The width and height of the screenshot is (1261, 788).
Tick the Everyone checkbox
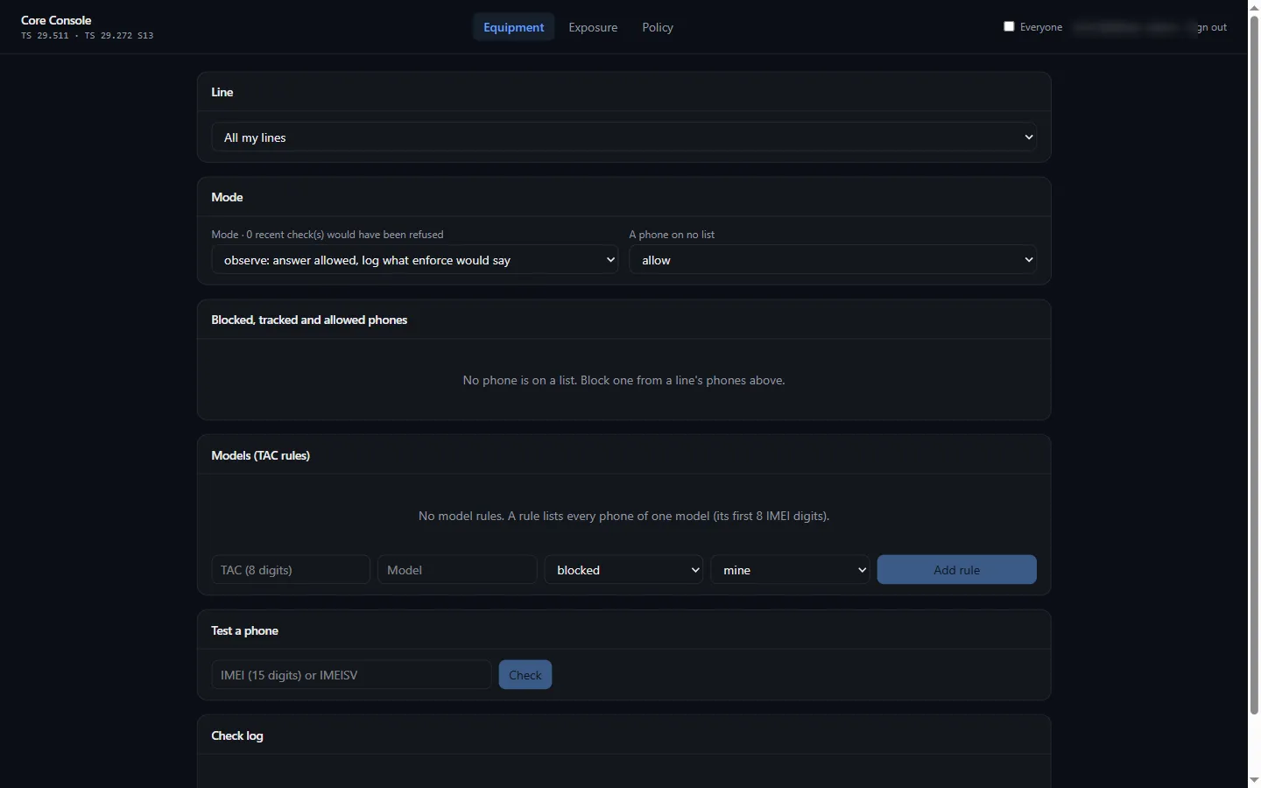(x=1009, y=26)
